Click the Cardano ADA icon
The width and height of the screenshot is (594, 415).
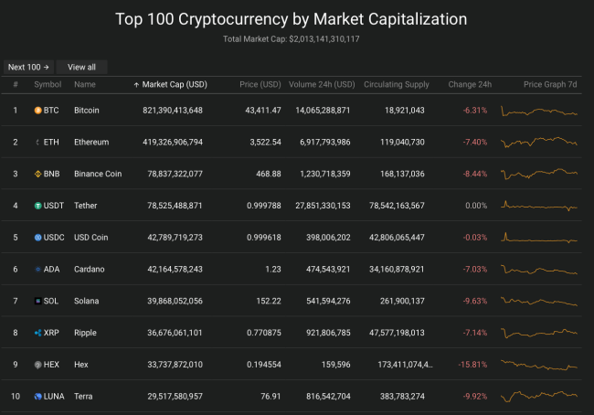click(37, 269)
